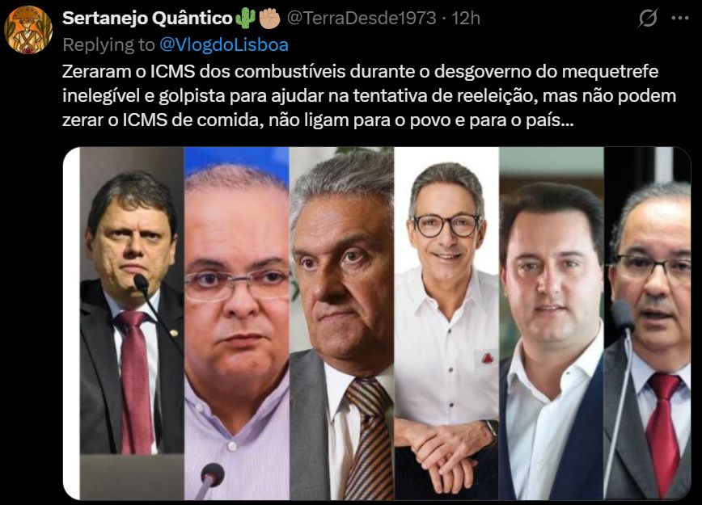Click the microphone below the lilac shirt
702x505 pixels.
coord(211,481)
